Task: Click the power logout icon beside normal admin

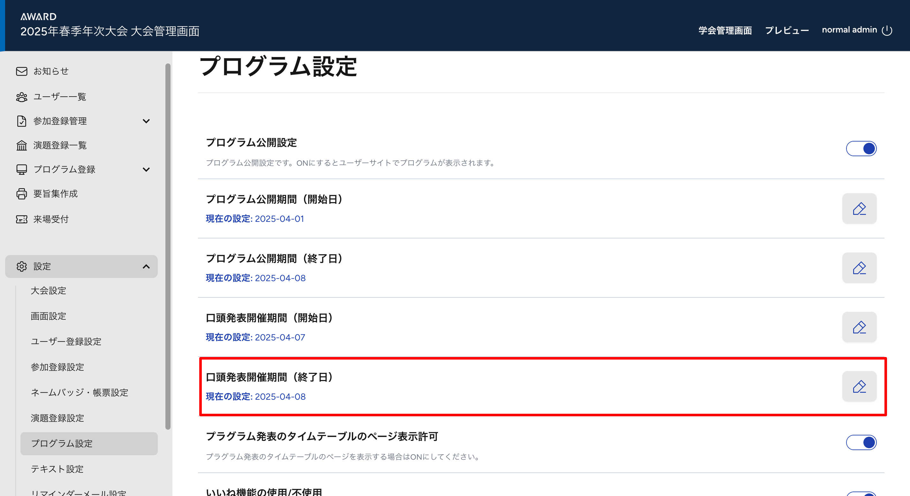Action: [x=887, y=30]
